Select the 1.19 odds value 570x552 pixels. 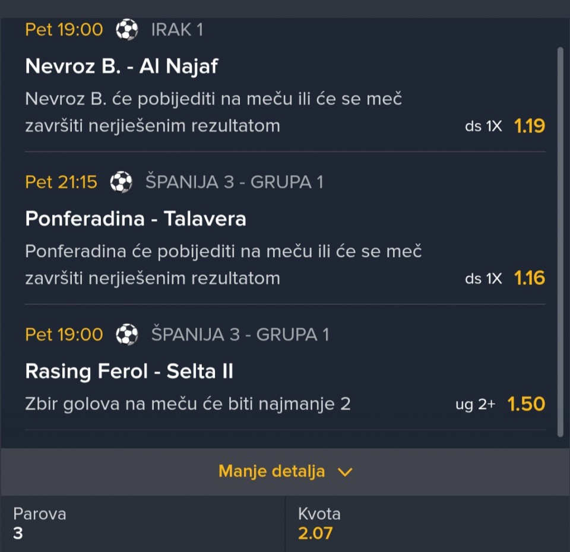(x=529, y=126)
